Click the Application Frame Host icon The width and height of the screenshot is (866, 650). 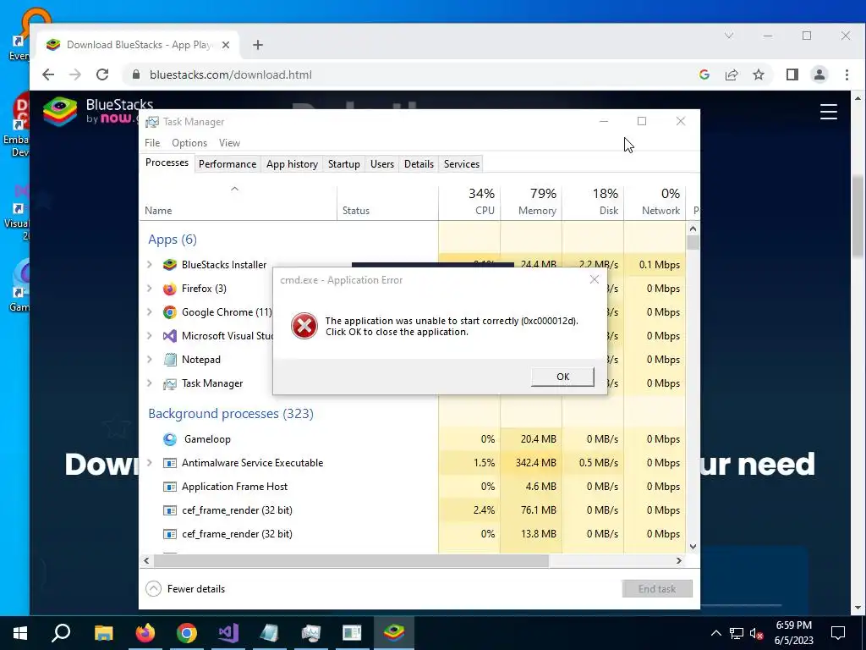coord(169,487)
